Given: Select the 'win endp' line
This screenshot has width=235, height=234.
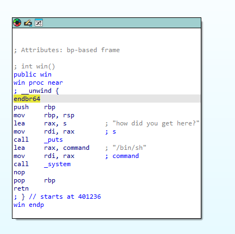Looking at the screenshot, I should pyautogui.click(x=29, y=205).
